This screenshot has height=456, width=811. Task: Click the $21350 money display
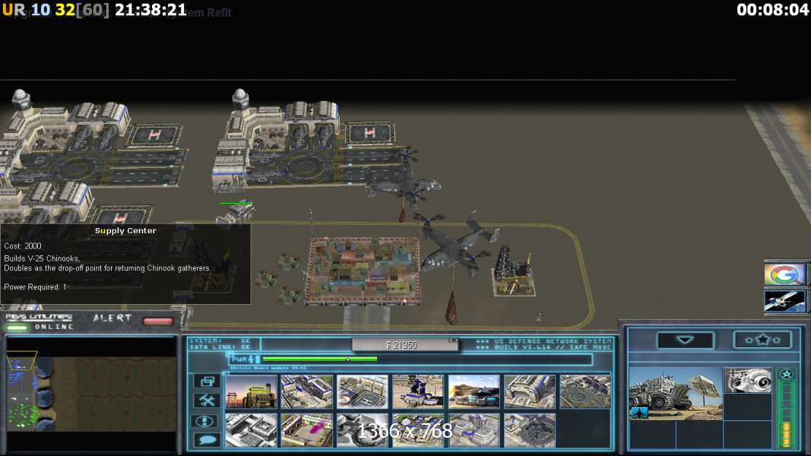(401, 345)
